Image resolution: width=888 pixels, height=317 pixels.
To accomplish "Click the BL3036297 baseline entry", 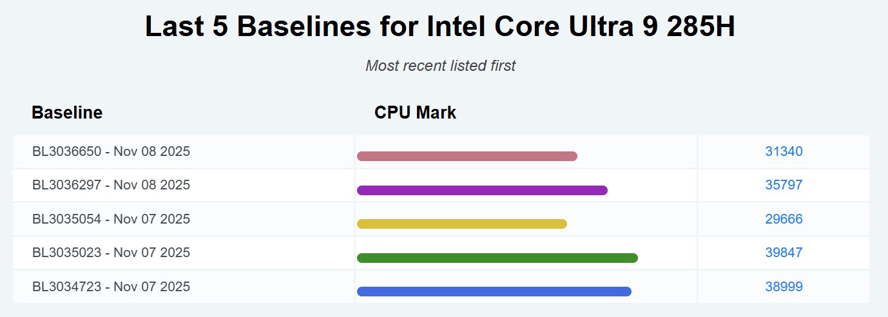I will [x=111, y=185].
